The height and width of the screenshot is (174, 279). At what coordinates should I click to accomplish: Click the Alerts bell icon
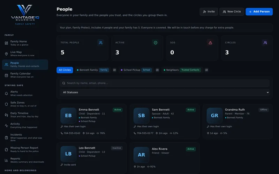pyautogui.click(x=6, y=93)
